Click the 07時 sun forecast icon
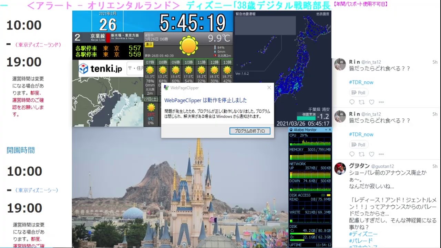Image resolution: width=441 pixels, height=248 pixels. (150, 70)
